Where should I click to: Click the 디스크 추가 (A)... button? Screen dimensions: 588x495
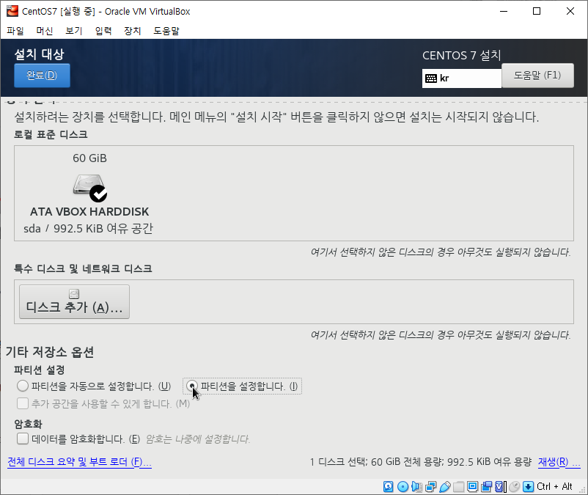(74, 302)
